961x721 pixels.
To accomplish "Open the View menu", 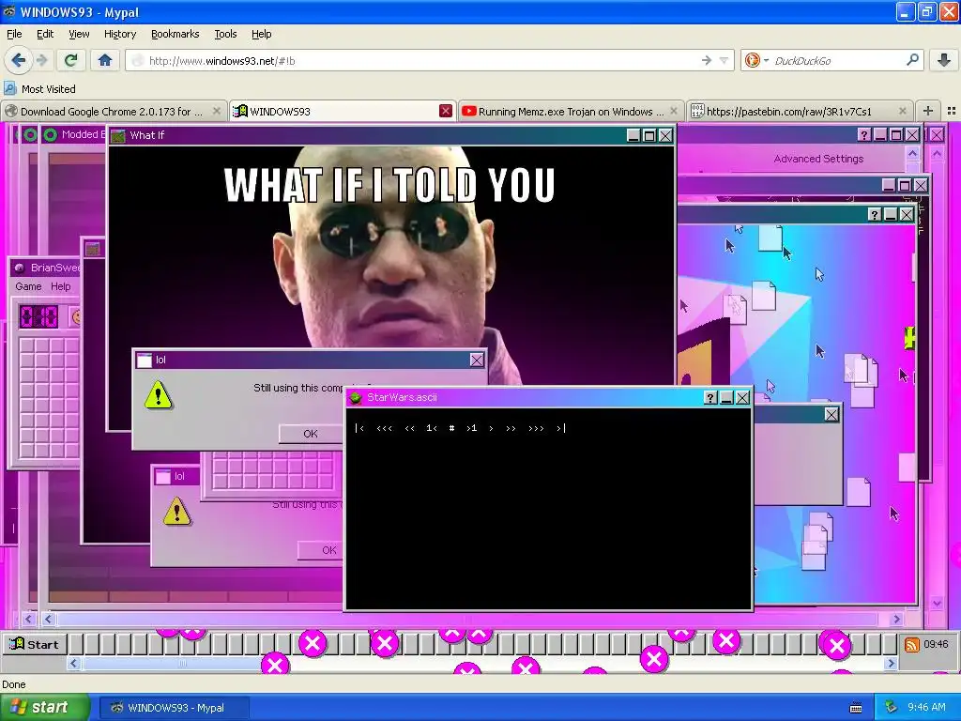I will click(x=79, y=34).
